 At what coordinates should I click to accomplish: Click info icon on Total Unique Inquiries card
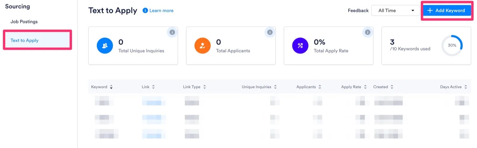point(172,32)
